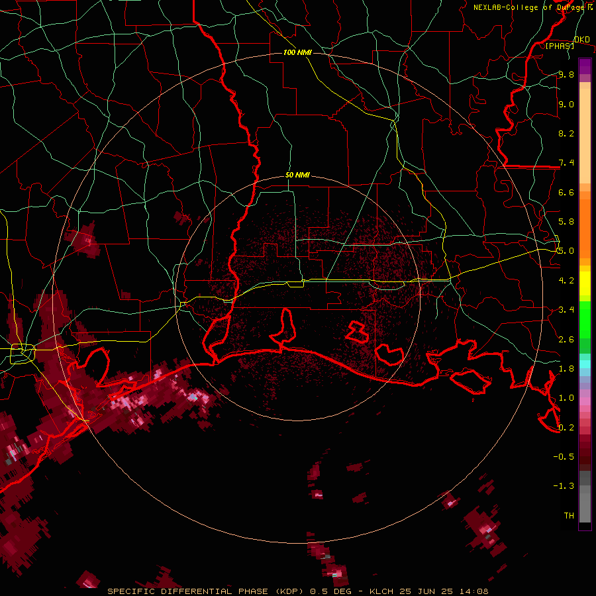Image resolution: width=596 pixels, height=596 pixels.
Task: Click the 14:08 timestamp in caption
Action: coord(475,591)
